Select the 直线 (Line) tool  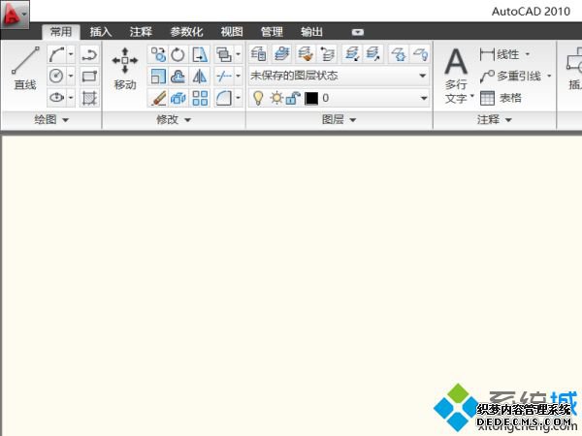coord(25,68)
